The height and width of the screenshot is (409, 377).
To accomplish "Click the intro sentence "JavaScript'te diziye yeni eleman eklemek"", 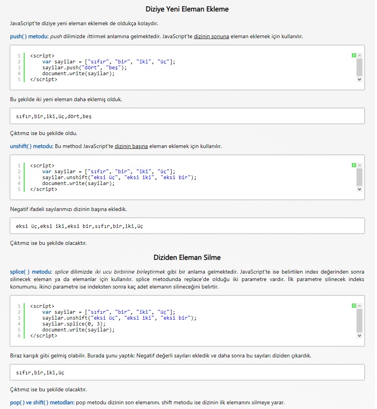I will pyautogui.click(x=84, y=24).
